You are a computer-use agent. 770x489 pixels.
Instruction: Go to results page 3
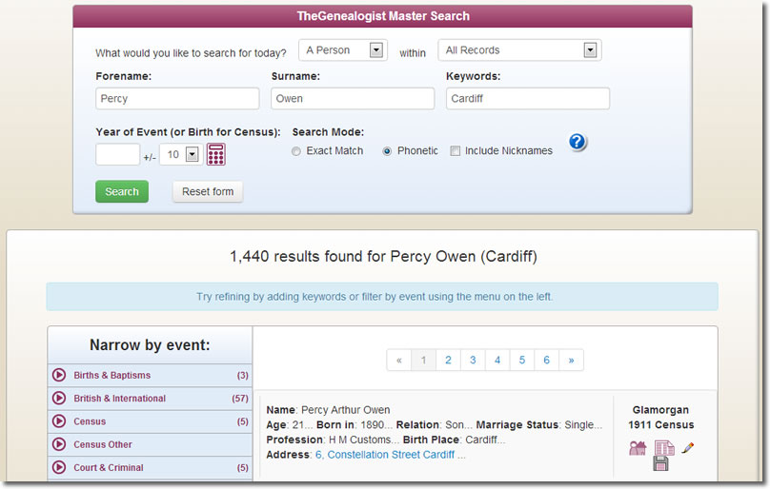(x=473, y=360)
